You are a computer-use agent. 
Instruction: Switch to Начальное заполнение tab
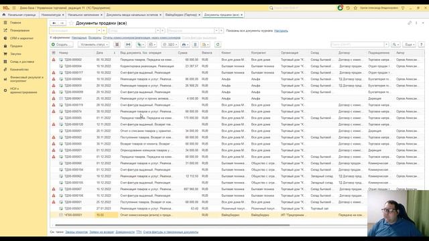(x=83, y=15)
